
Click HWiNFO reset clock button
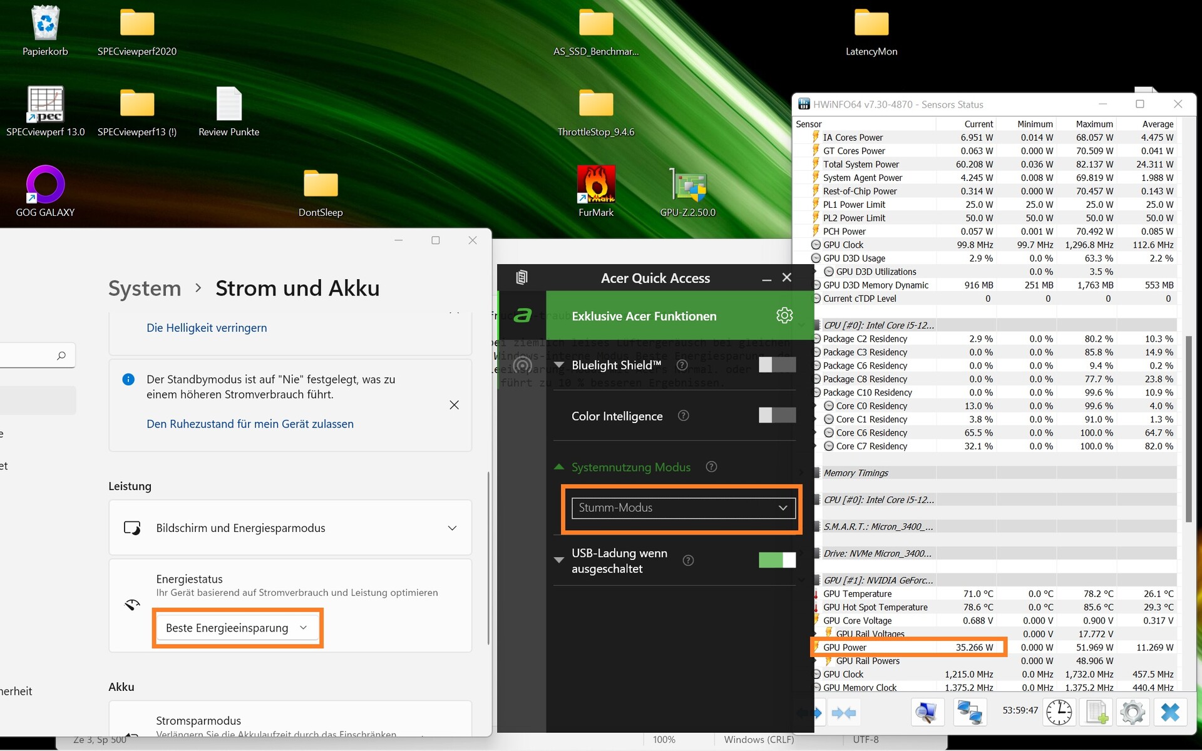tap(1059, 712)
